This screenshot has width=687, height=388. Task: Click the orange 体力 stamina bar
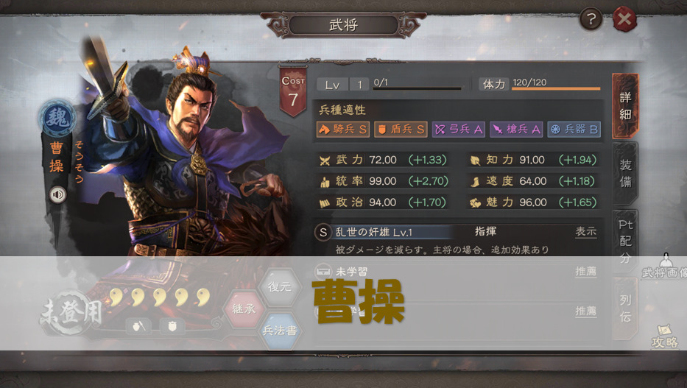[556, 88]
